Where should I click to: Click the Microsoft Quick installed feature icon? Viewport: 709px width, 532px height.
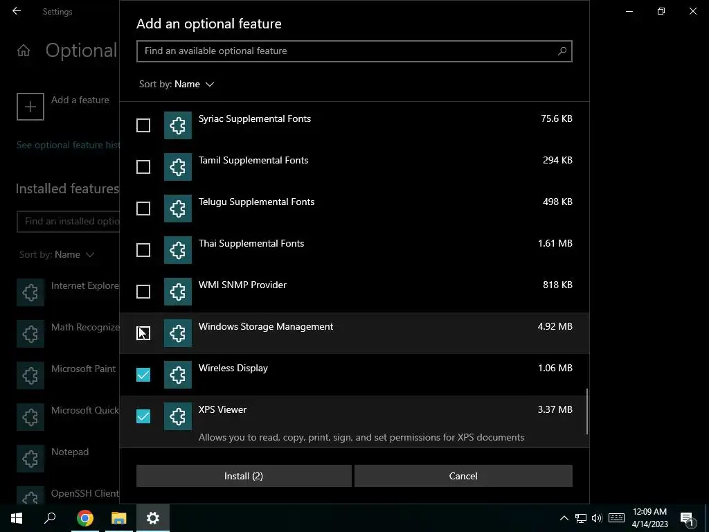tap(30, 417)
